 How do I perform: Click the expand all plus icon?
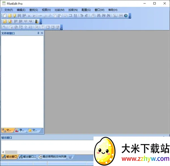coord(48,27)
